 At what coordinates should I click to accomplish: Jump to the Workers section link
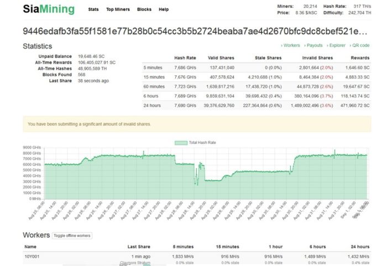point(290,45)
